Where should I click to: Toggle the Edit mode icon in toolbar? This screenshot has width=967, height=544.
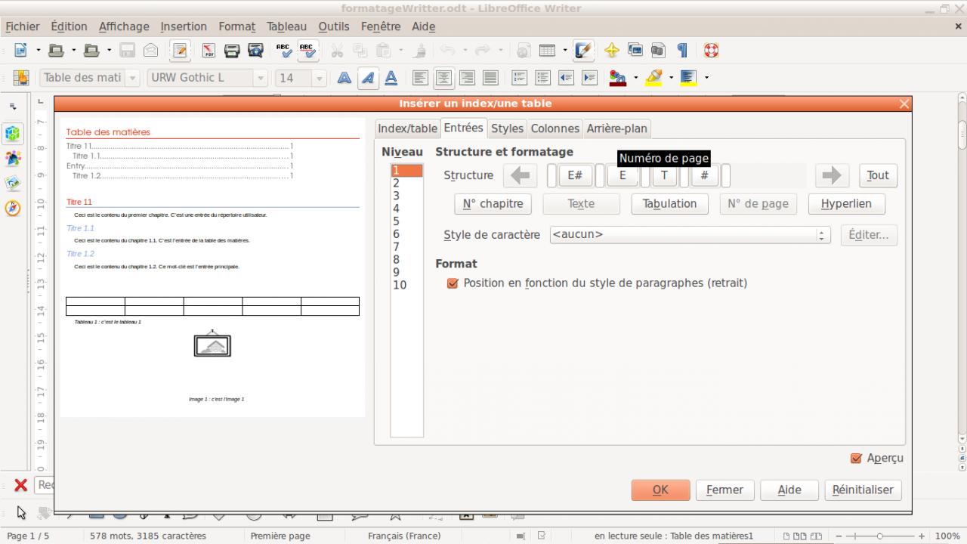(x=180, y=51)
